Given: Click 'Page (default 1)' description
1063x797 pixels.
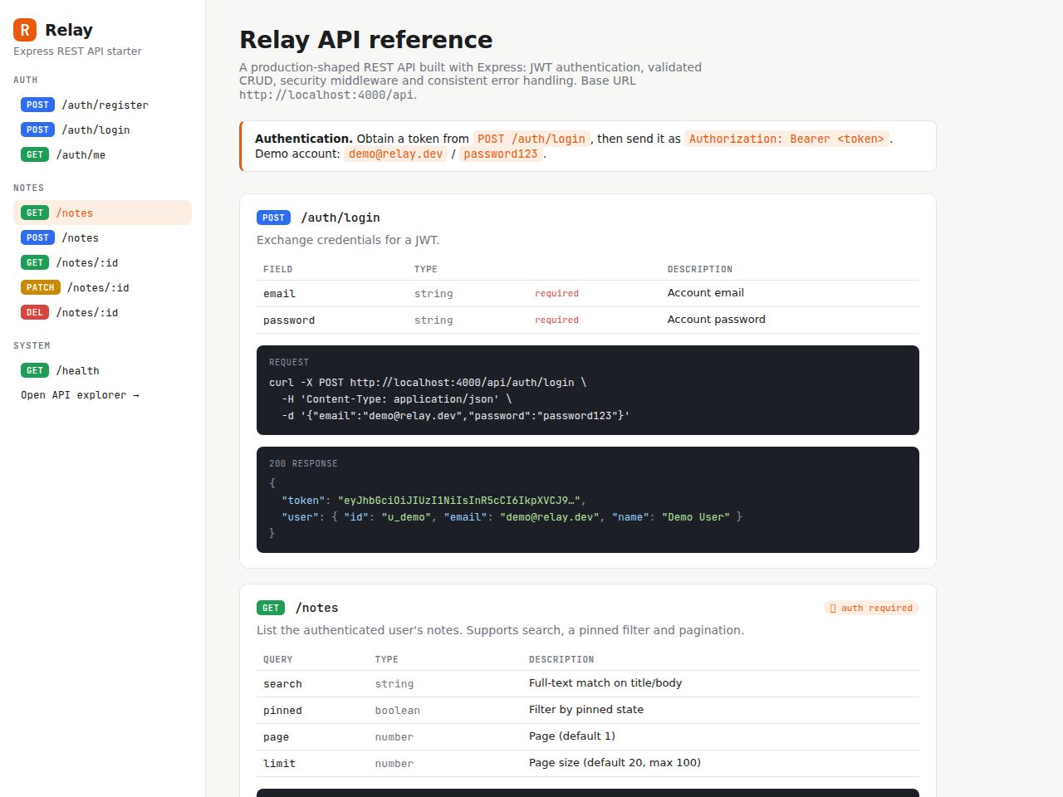Looking at the screenshot, I should pyautogui.click(x=572, y=736).
